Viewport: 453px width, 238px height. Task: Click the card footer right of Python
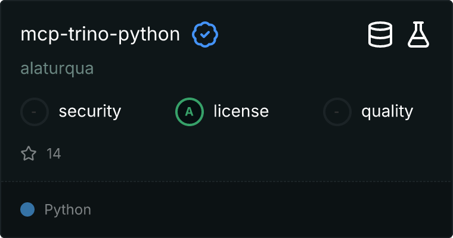268,209
